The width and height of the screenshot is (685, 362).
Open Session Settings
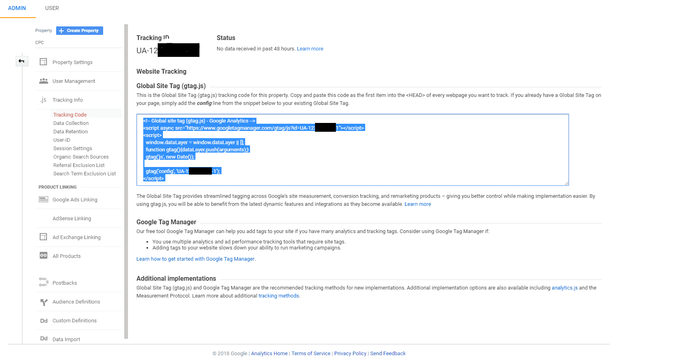point(73,149)
